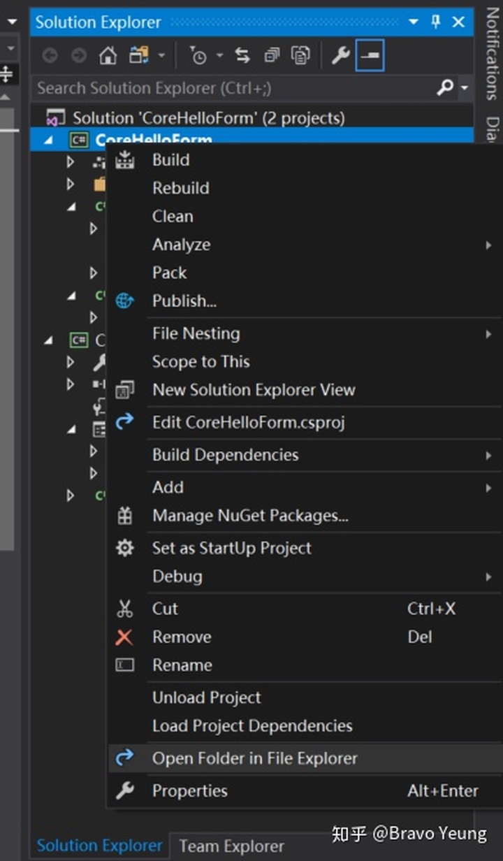The image size is (503, 861).
Task: Click Manage NuGet Packages...
Action: tap(304, 516)
